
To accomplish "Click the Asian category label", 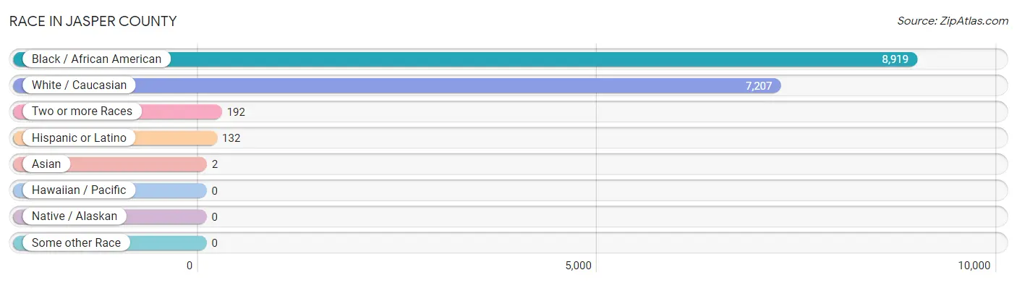I will point(46,164).
